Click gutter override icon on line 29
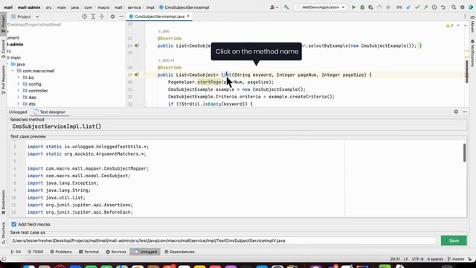The image size is (476, 268). (x=137, y=74)
